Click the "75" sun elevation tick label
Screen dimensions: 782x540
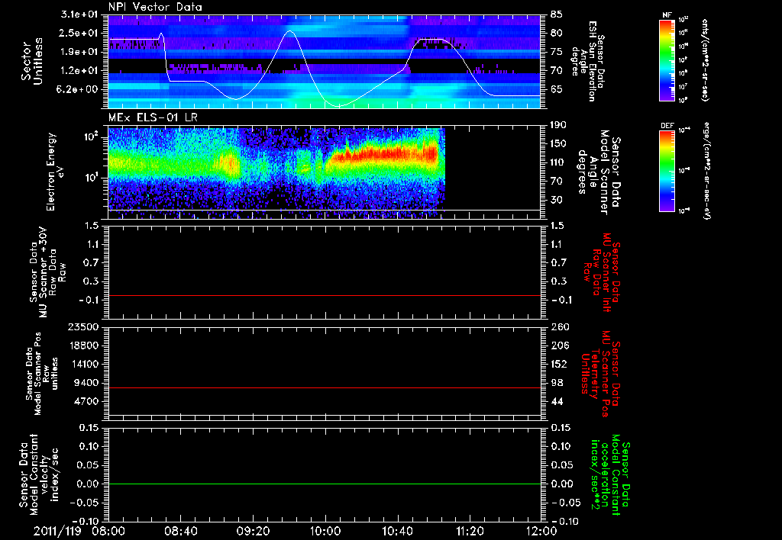click(557, 52)
